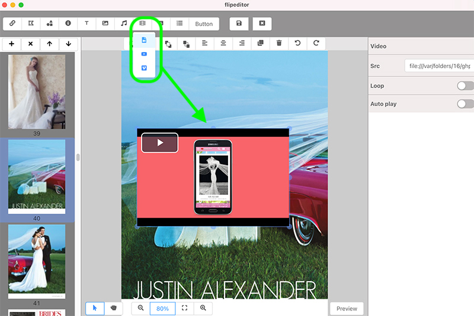The width and height of the screenshot is (474, 316).
Task: Edit the video Src field
Action: coord(439,66)
